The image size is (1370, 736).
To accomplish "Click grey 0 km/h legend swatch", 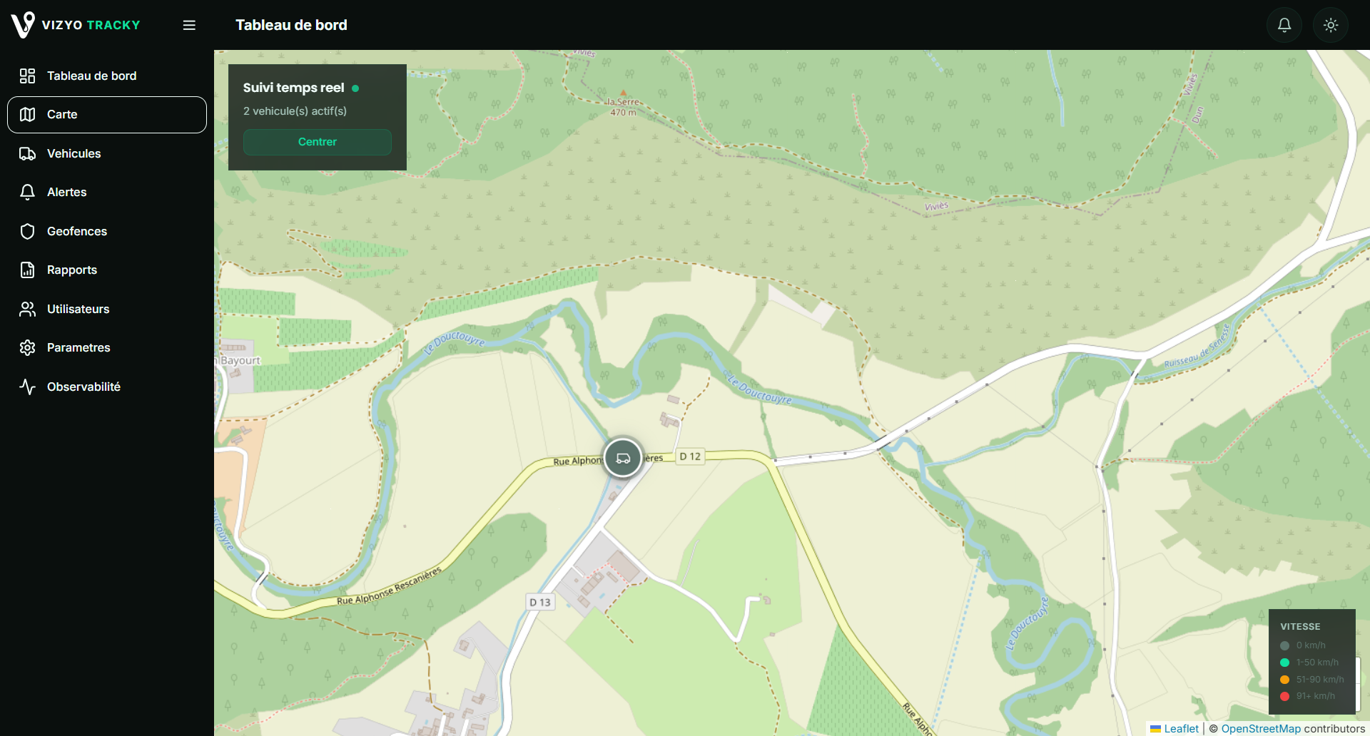I will tap(1284, 645).
